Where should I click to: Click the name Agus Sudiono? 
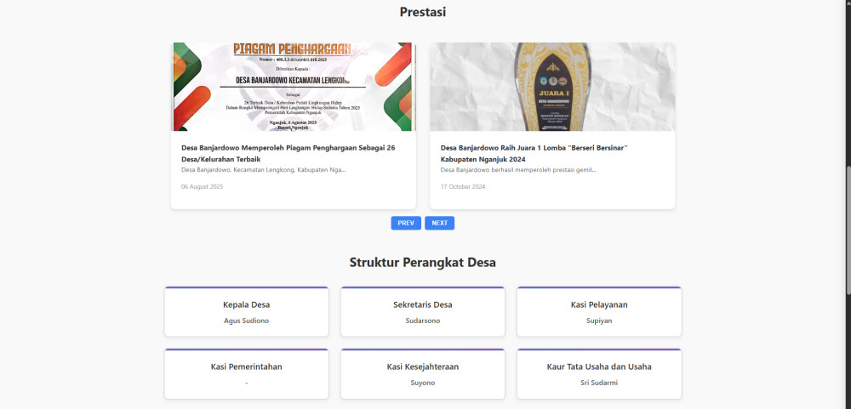247,321
